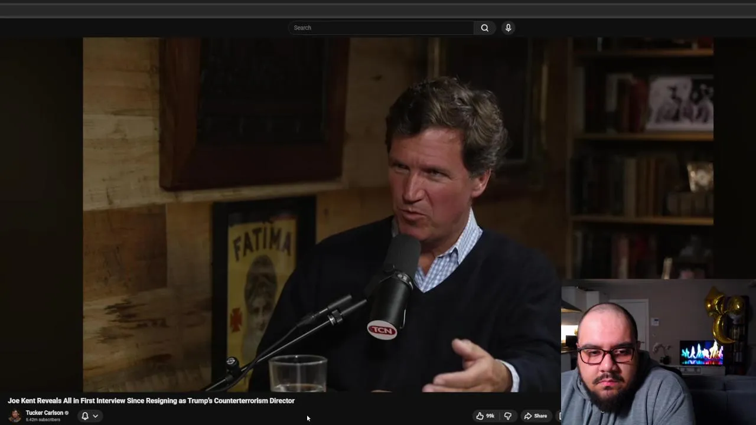The width and height of the screenshot is (756, 425).
Task: Open Tucker Carlson channel avatar
Action: [15, 416]
